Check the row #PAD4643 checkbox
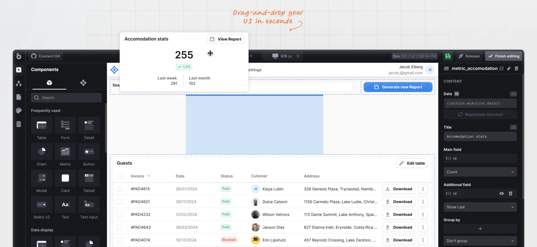 point(120,227)
